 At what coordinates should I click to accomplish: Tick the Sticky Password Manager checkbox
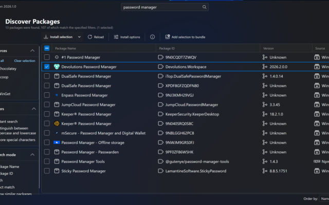point(47,171)
